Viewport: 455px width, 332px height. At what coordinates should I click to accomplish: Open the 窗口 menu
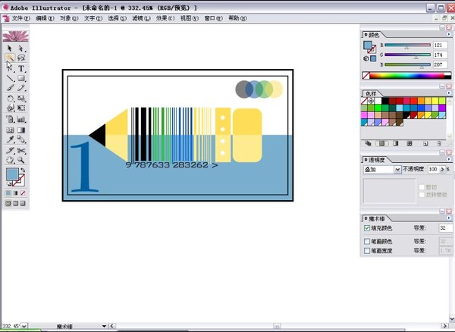213,18
